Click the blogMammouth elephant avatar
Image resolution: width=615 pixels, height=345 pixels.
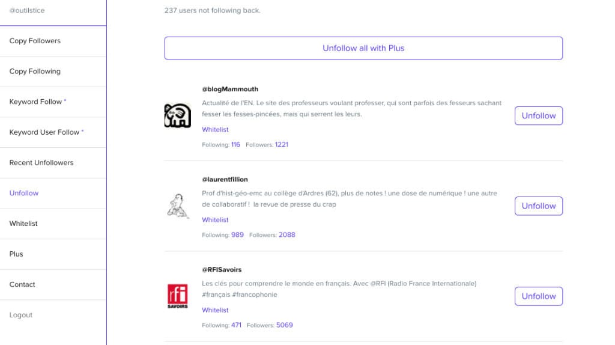[x=178, y=116]
